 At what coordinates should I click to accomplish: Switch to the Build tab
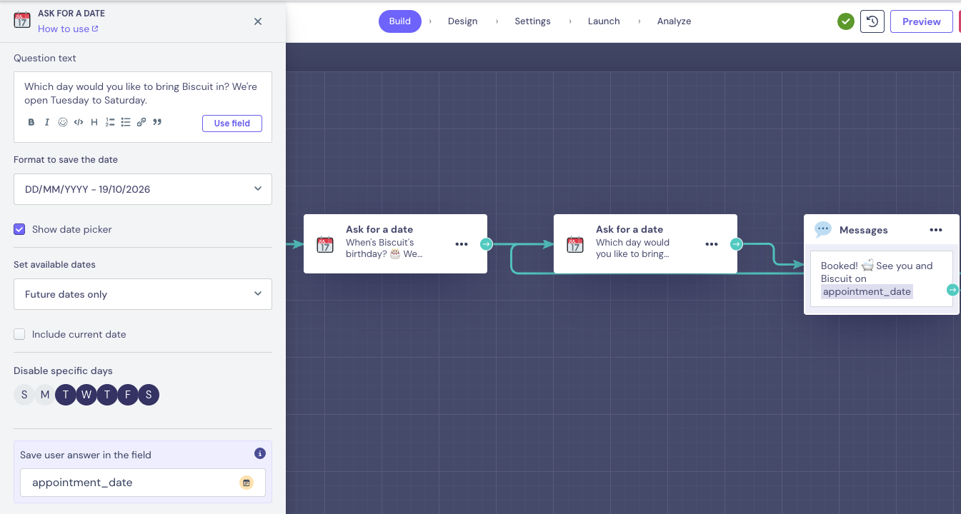point(400,21)
